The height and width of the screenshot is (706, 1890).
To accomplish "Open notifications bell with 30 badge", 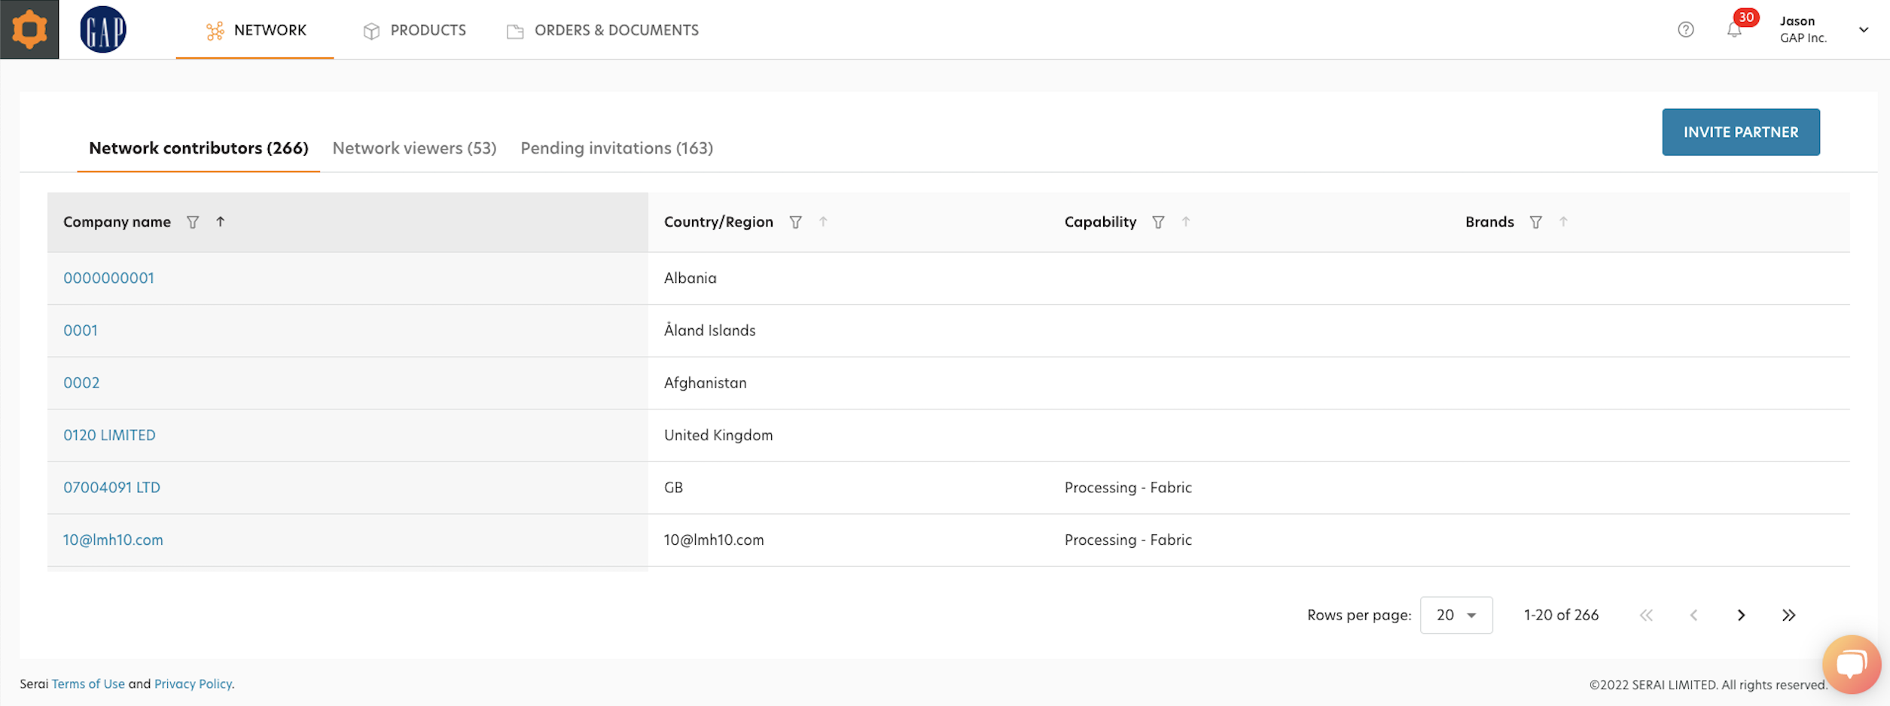I will 1734,29.
